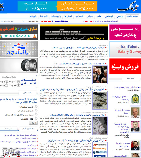Click the stock exchange (بورس) building icon

[x=7, y=82]
